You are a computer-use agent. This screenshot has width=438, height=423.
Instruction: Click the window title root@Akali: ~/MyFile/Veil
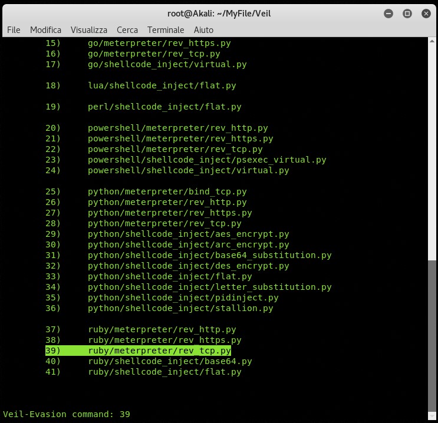tap(219, 14)
